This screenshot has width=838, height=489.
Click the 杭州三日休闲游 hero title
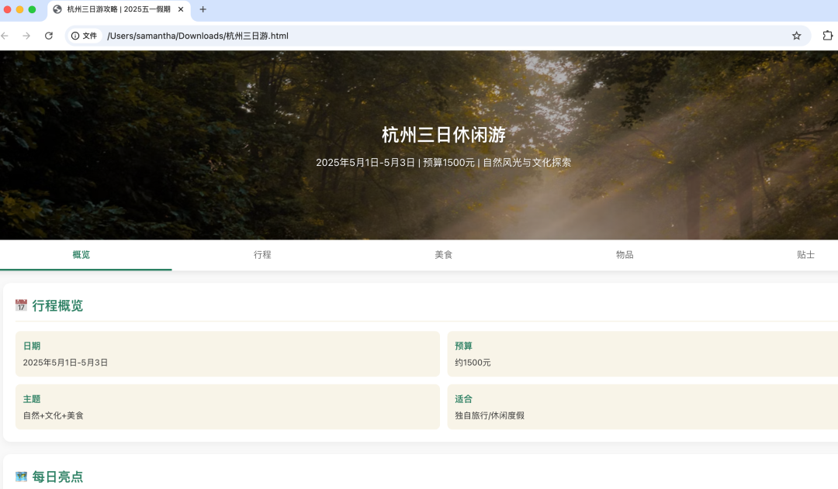click(444, 135)
